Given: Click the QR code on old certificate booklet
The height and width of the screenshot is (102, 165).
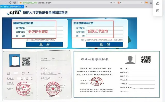Looking at the screenshot, I should 26,61.
